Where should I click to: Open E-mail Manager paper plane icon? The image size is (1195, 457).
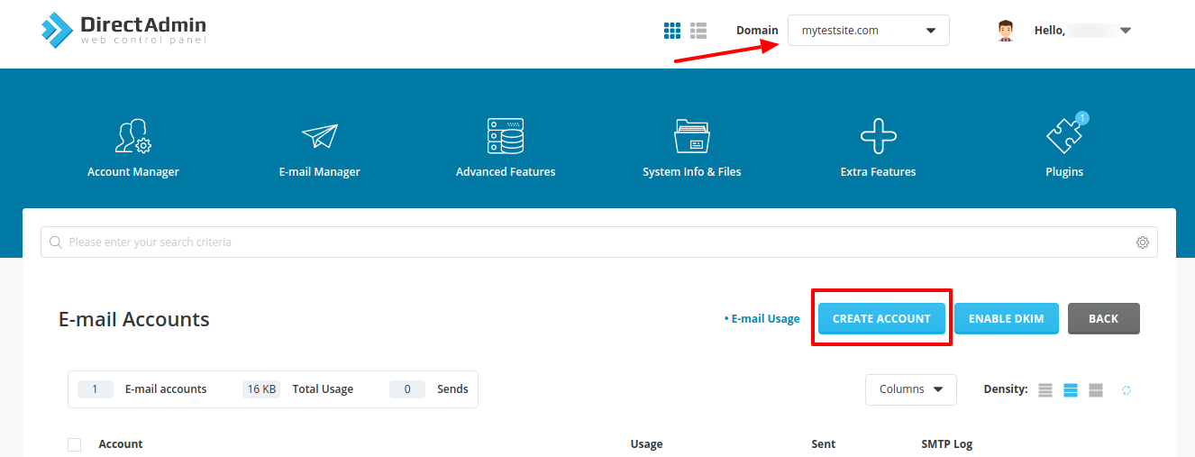pyautogui.click(x=319, y=136)
